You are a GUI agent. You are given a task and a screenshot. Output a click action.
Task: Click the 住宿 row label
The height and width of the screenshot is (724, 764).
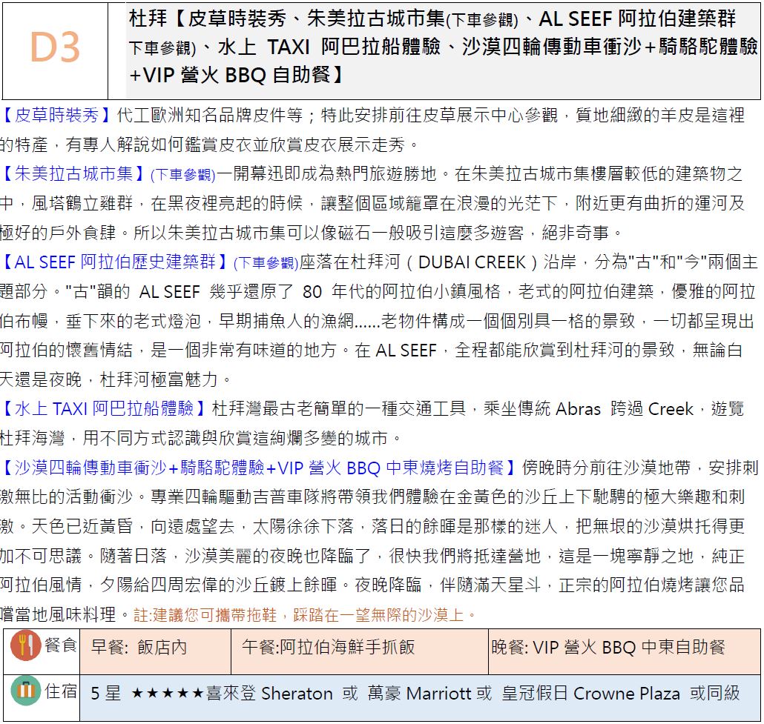tap(61, 691)
